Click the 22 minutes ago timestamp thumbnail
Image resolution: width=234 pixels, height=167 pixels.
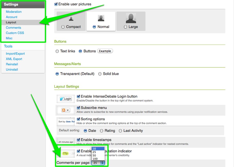(66, 142)
